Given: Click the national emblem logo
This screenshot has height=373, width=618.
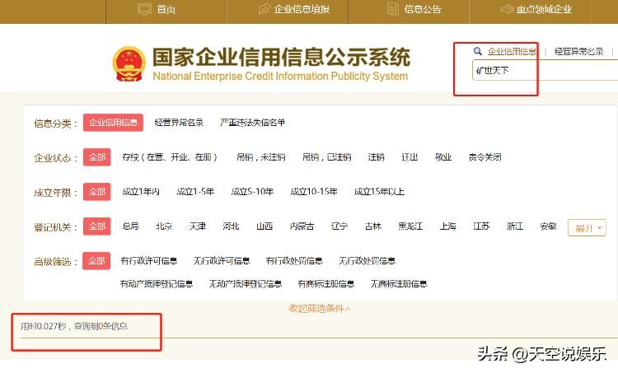Looking at the screenshot, I should tap(129, 63).
